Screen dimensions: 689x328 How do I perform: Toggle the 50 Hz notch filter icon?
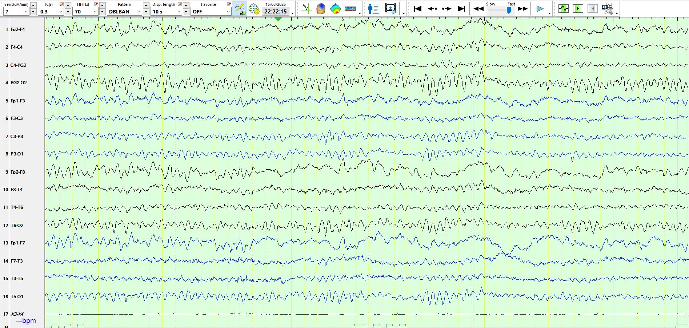click(240, 8)
